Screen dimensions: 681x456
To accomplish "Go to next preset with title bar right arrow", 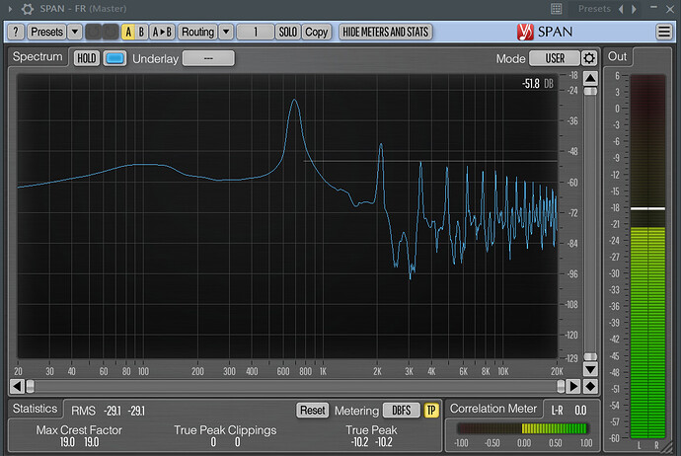I will tap(634, 9).
